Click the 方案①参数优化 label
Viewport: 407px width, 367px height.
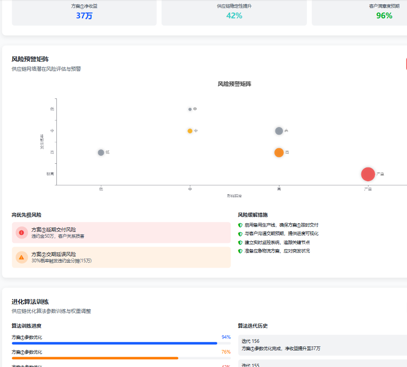click(27, 337)
